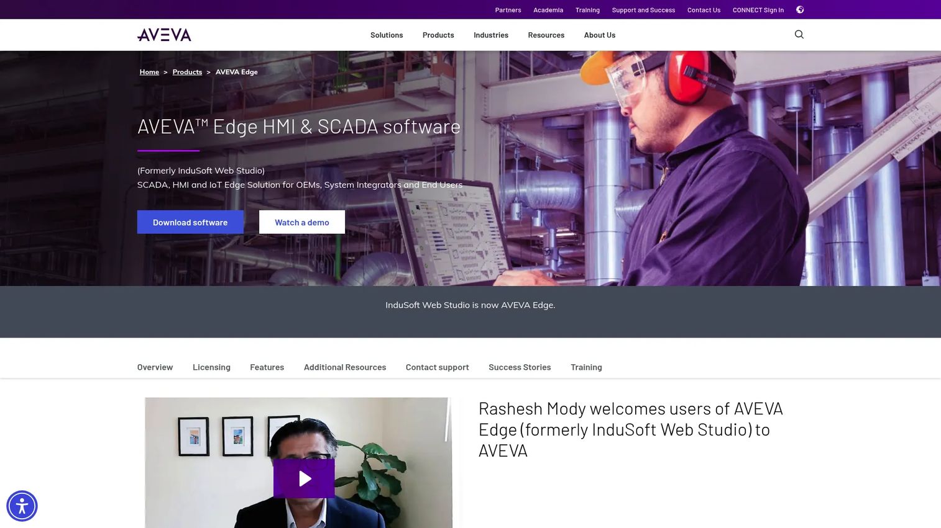Click the Rashesh Mody welcomes users heading
941x528 pixels.
[631, 429]
